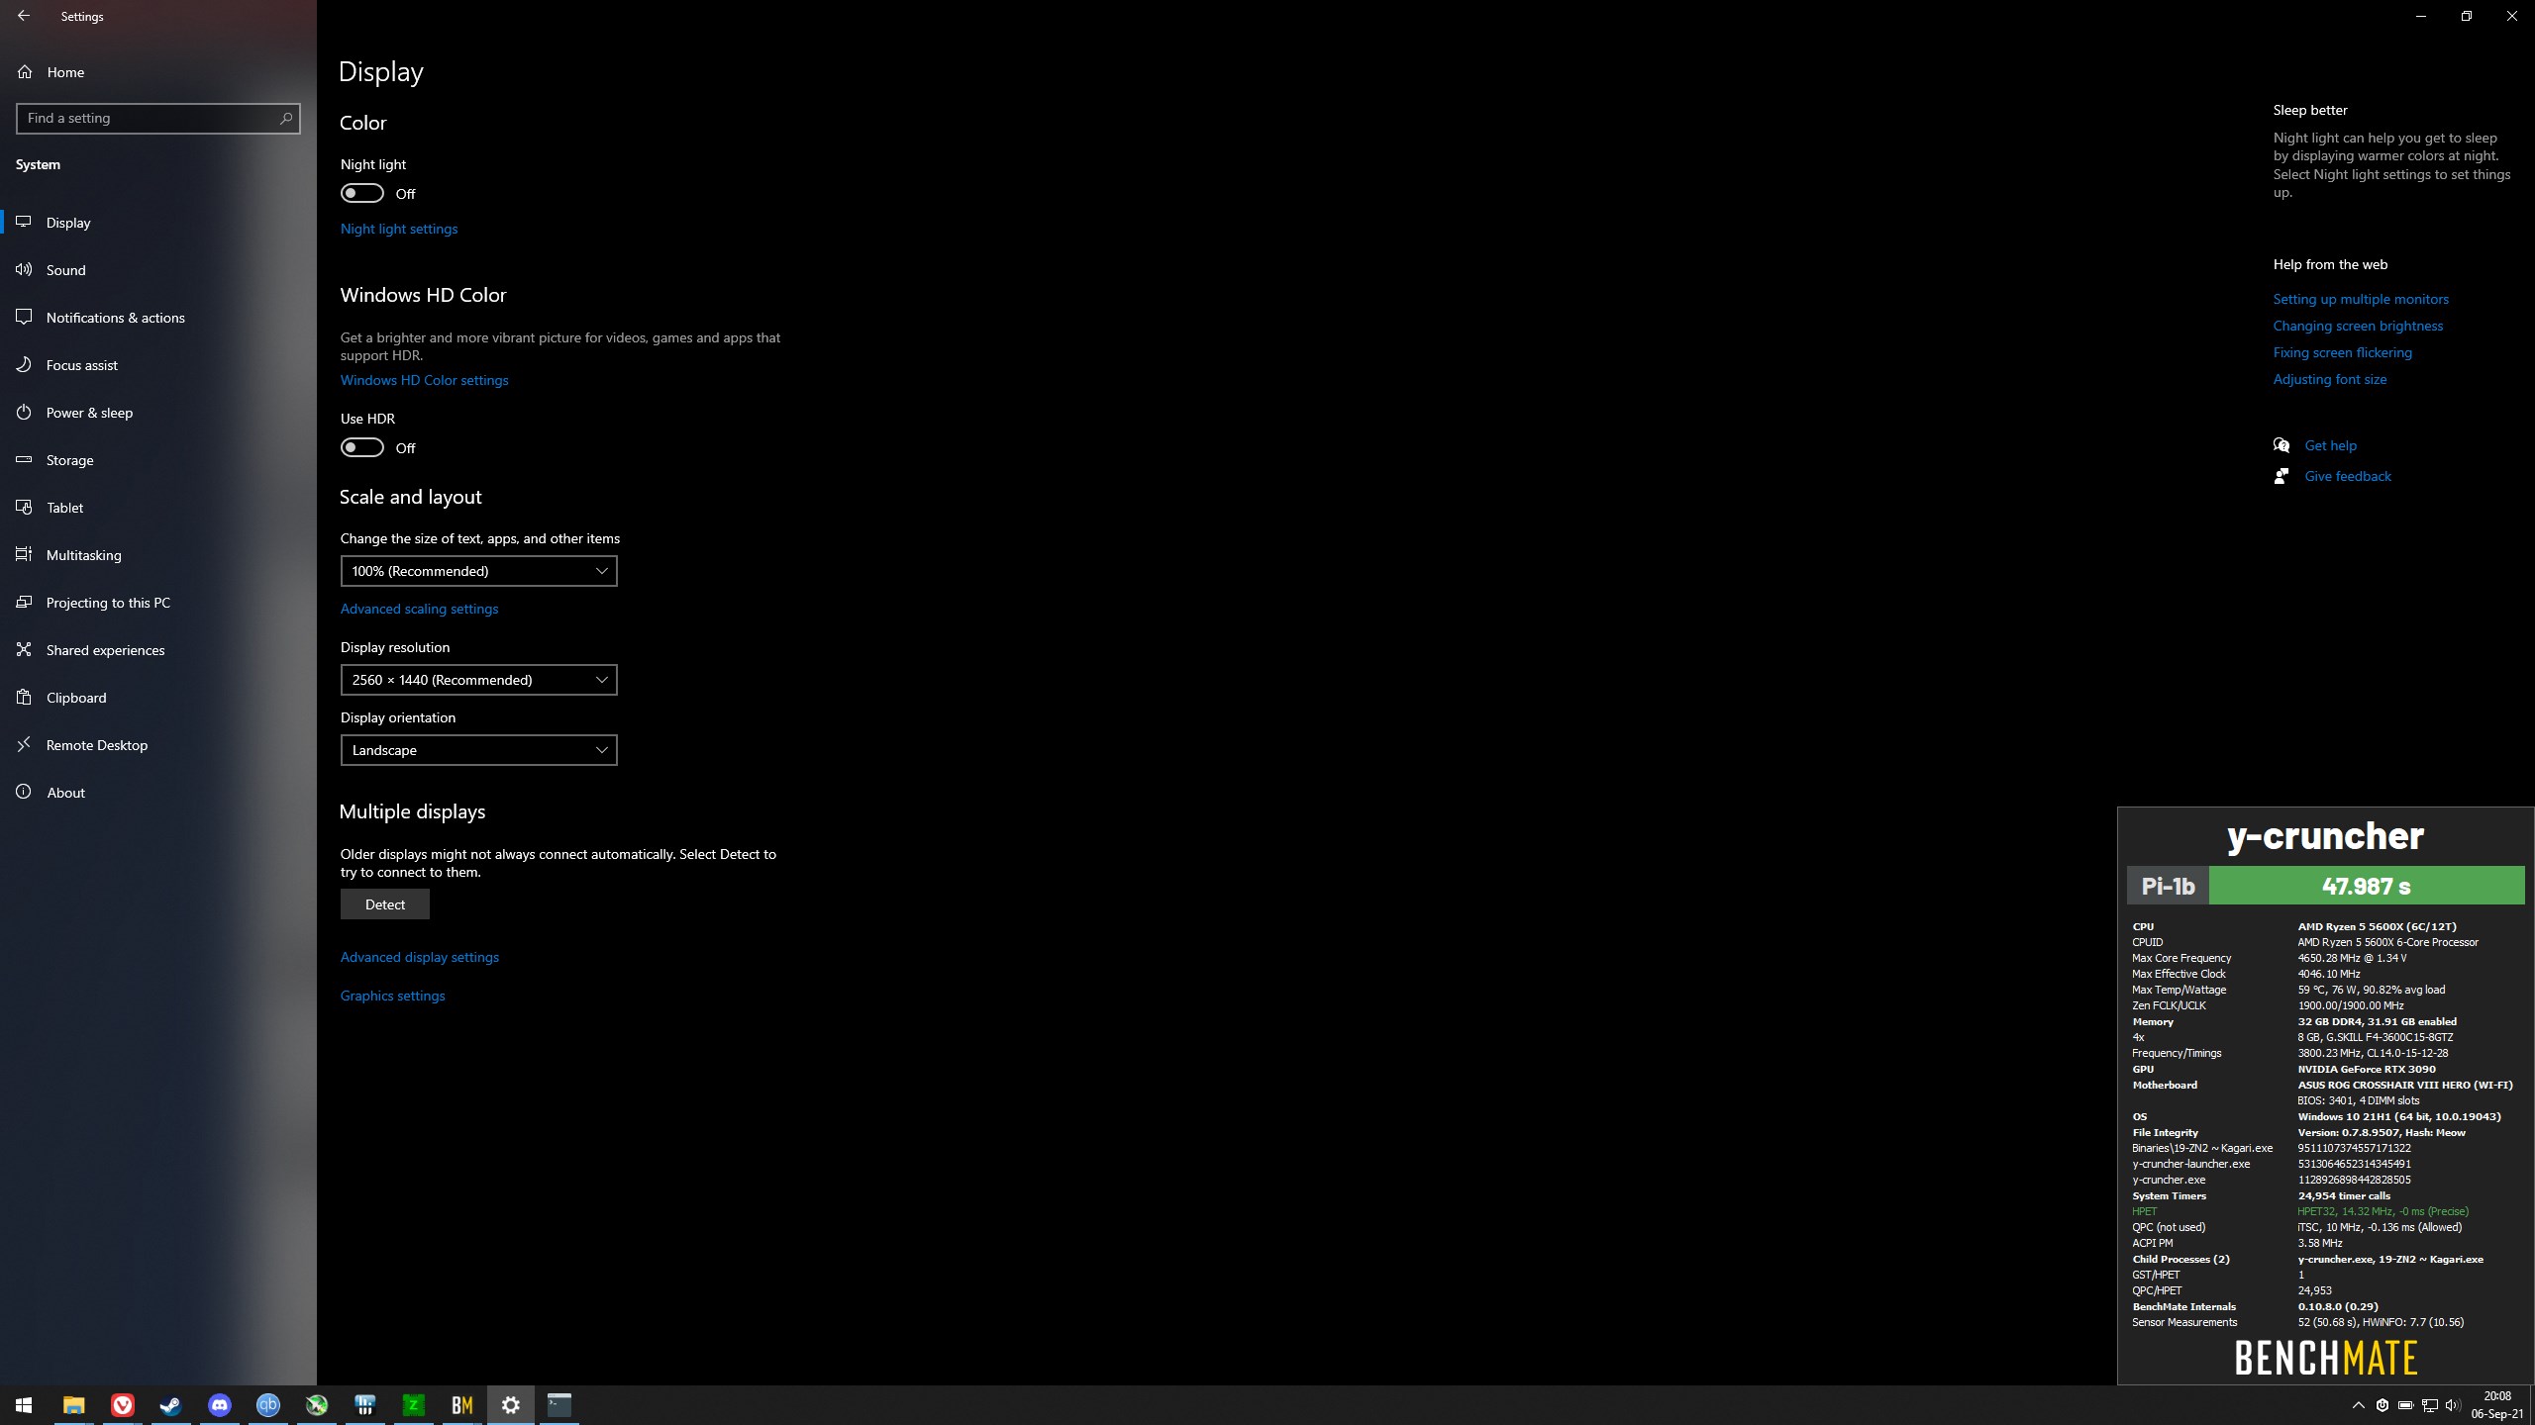
Task: Click the AMD Ryzen 5 5600X (6C/12T) value
Action: [x=2377, y=926]
